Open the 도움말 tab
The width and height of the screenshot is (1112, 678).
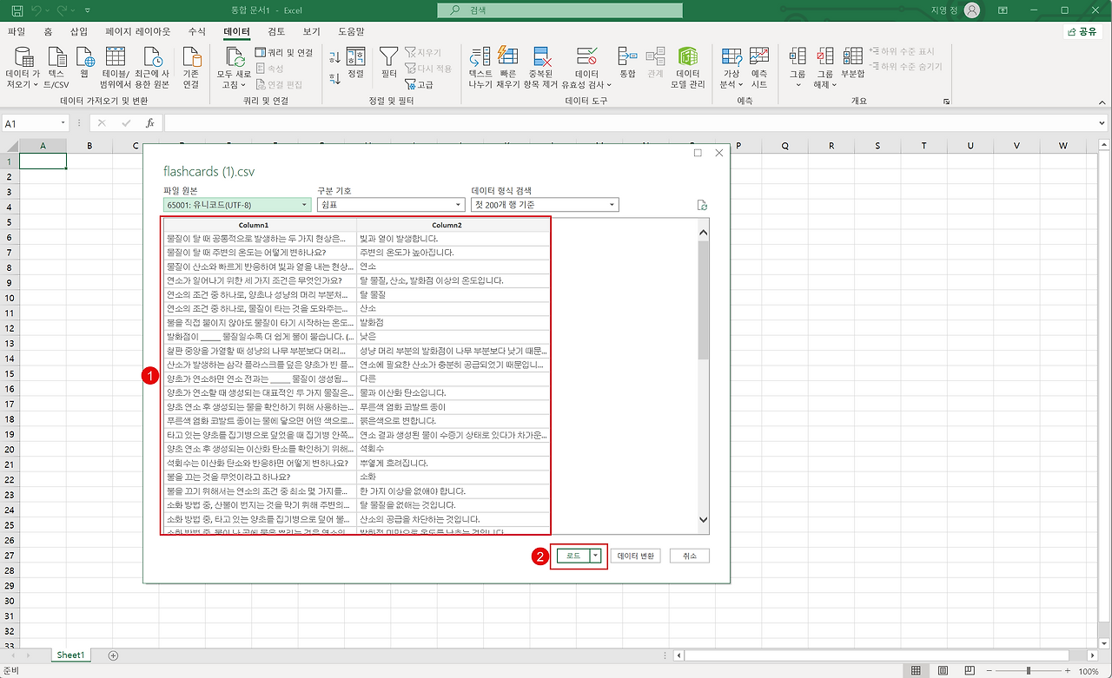click(351, 31)
